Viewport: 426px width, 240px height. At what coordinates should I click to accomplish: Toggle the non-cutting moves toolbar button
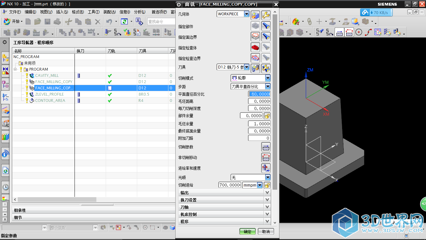point(349,32)
